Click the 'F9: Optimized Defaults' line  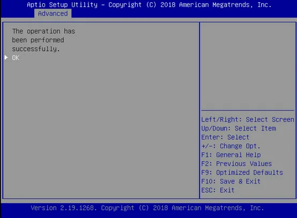coord(242,172)
